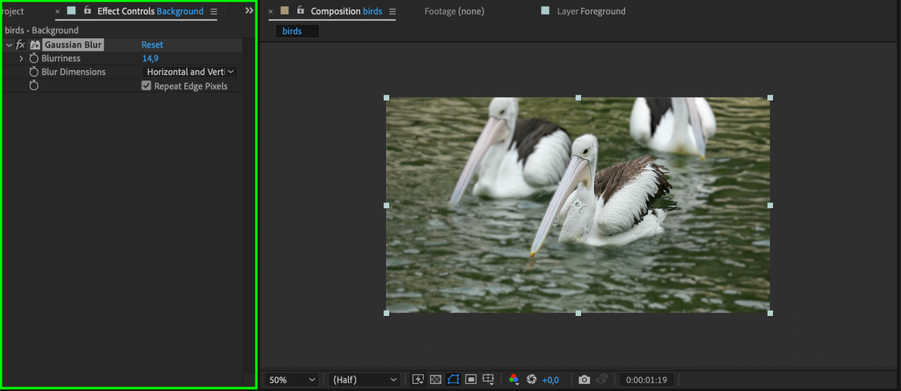
Task: Click the Region of Interest icon
Action: (x=471, y=379)
